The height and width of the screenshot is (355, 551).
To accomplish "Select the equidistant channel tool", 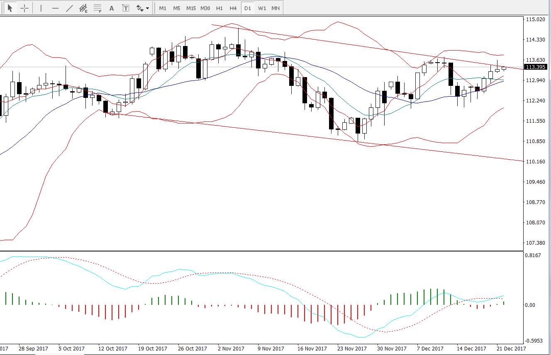I will tap(83, 8).
